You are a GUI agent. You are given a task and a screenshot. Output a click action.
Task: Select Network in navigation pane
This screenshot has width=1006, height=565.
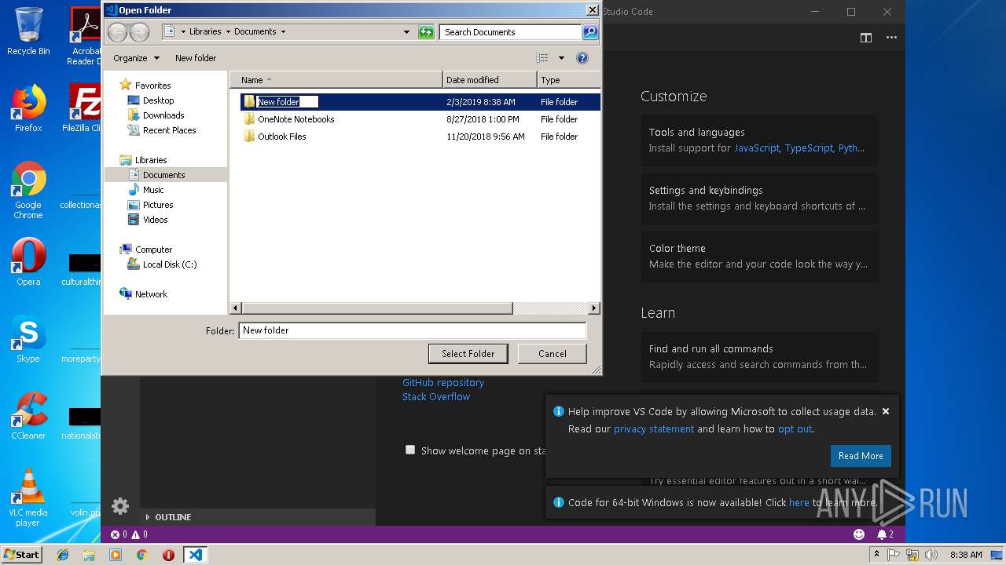[151, 294]
